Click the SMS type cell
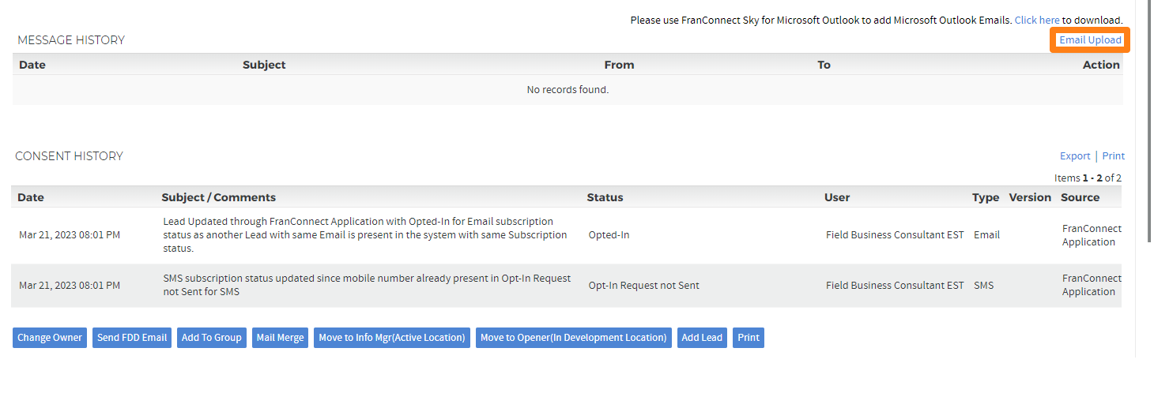The height and width of the screenshot is (393, 1154). coord(984,286)
